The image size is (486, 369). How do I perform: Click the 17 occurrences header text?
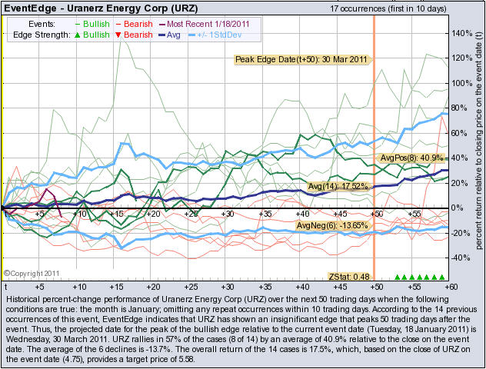coord(388,8)
